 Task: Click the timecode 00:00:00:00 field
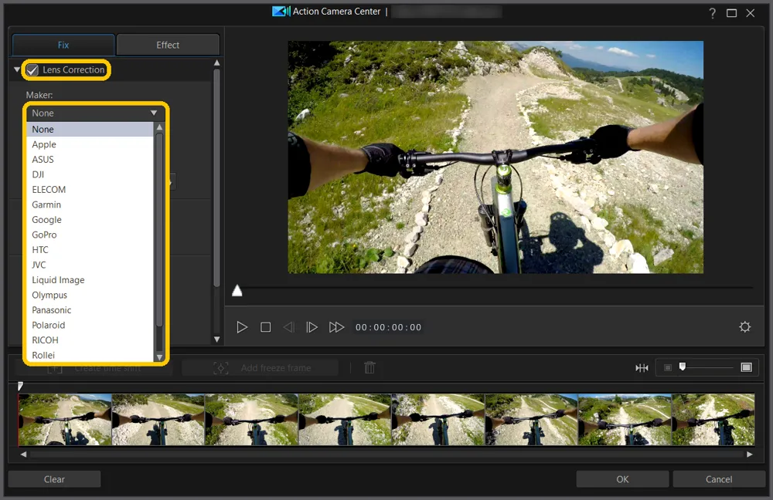pyautogui.click(x=389, y=327)
